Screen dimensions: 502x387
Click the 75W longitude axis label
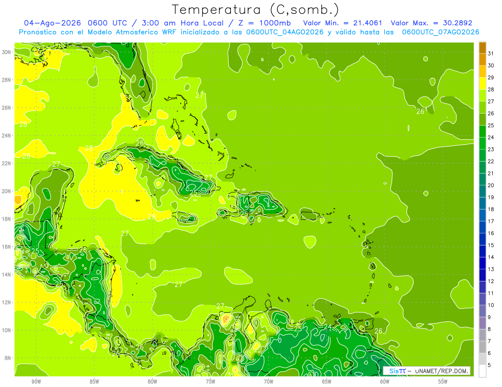(210, 382)
